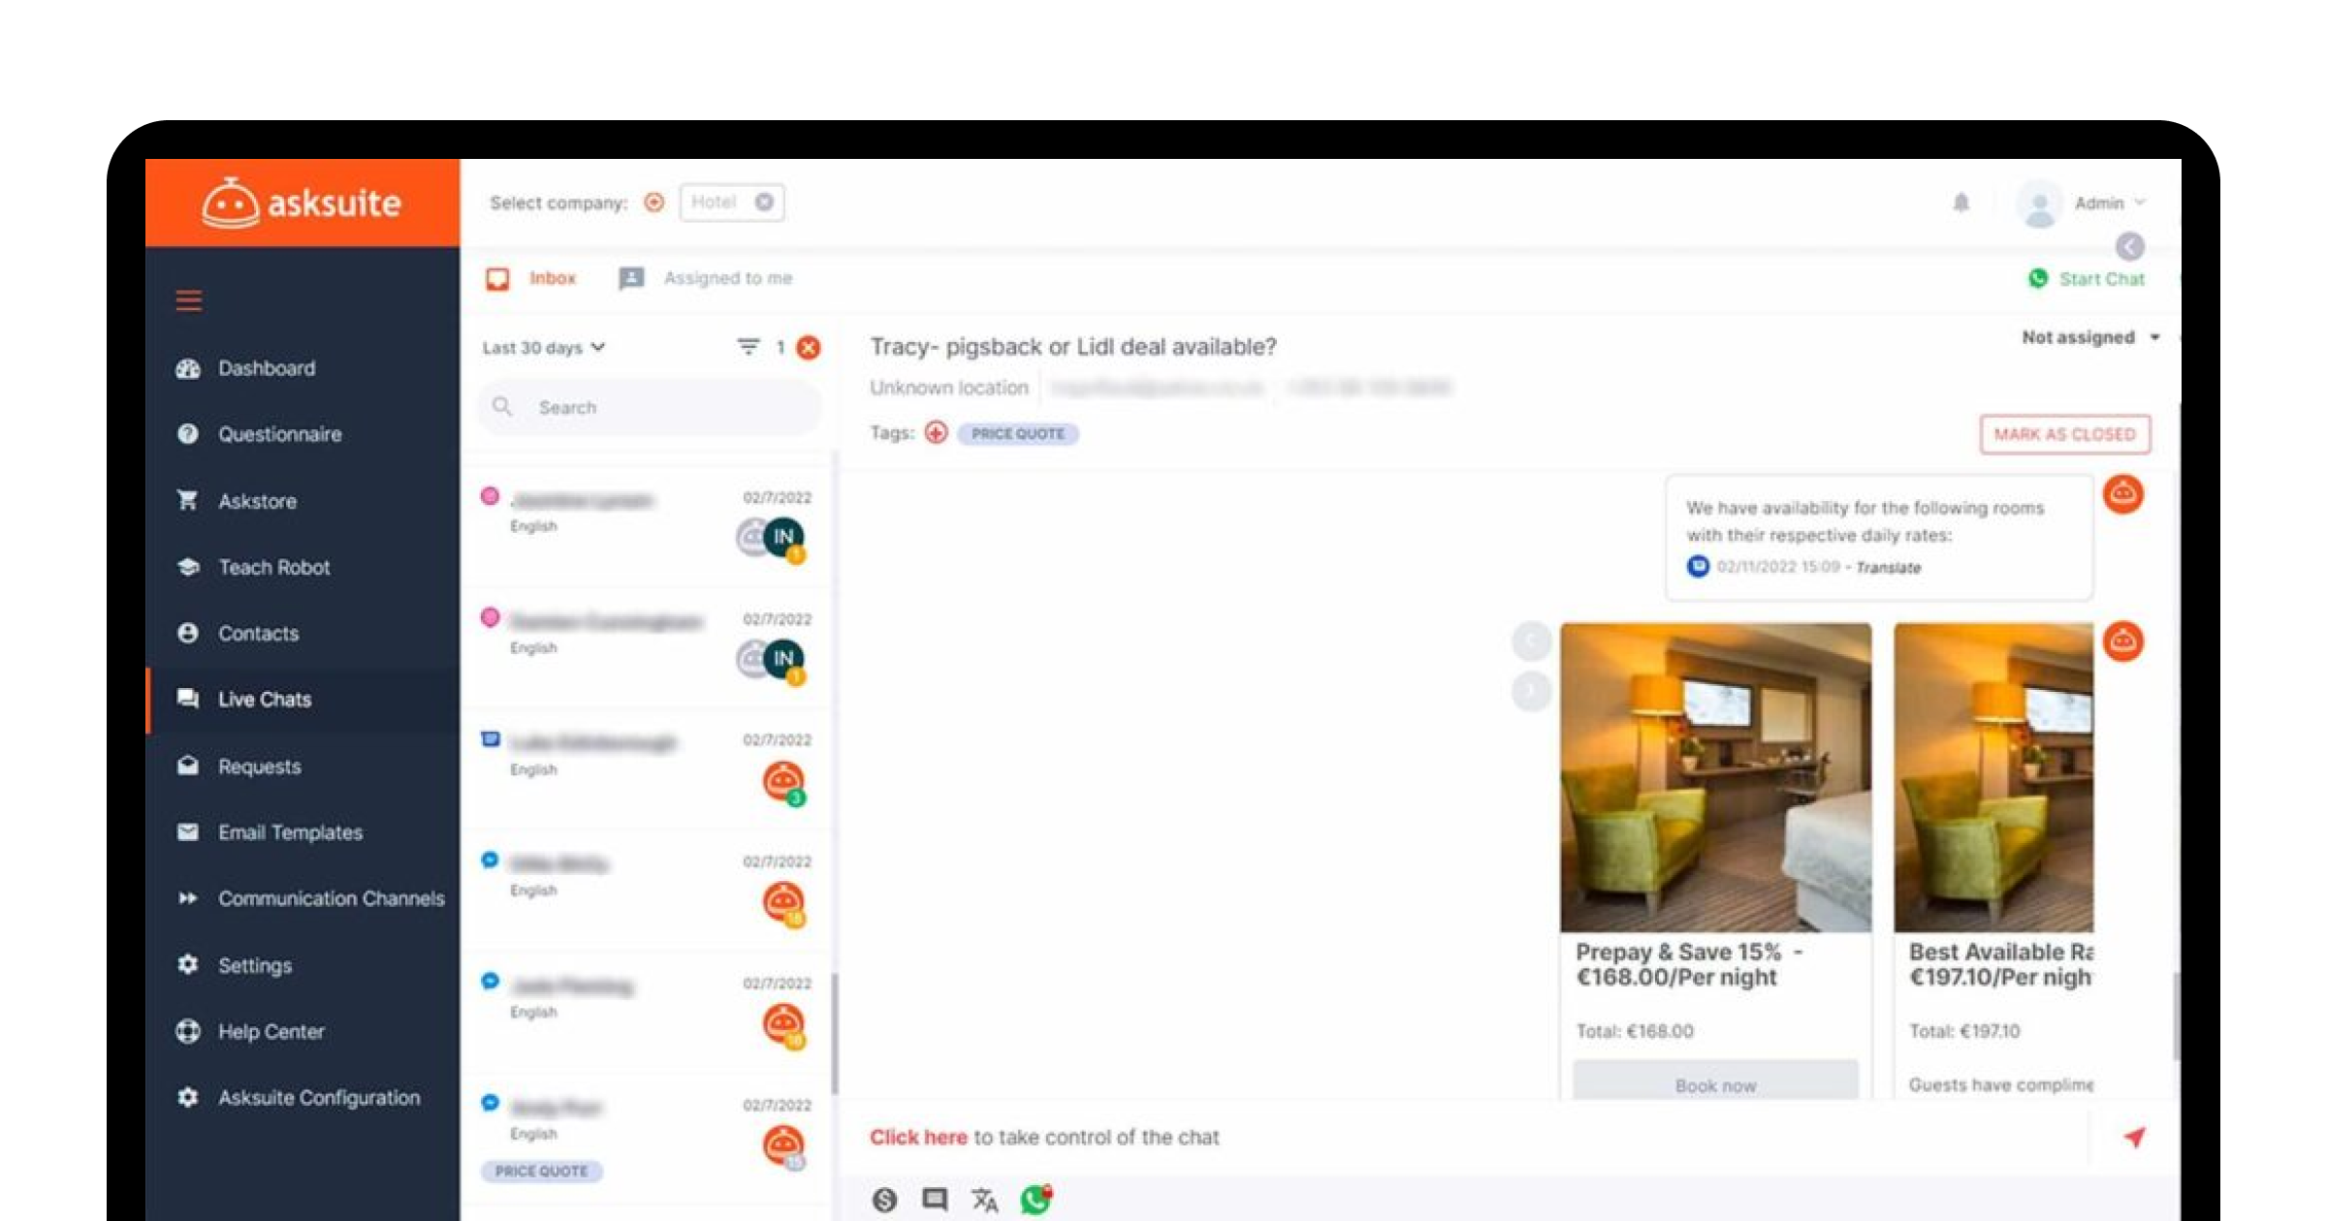2327x1221 pixels.
Task: Open Teach Robot in sidebar
Action: point(273,568)
